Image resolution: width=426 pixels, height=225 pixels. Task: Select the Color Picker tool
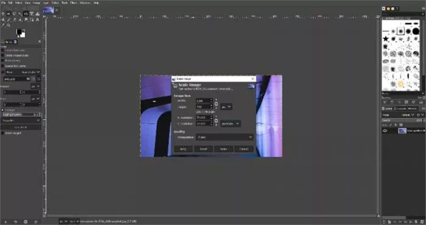point(3,25)
